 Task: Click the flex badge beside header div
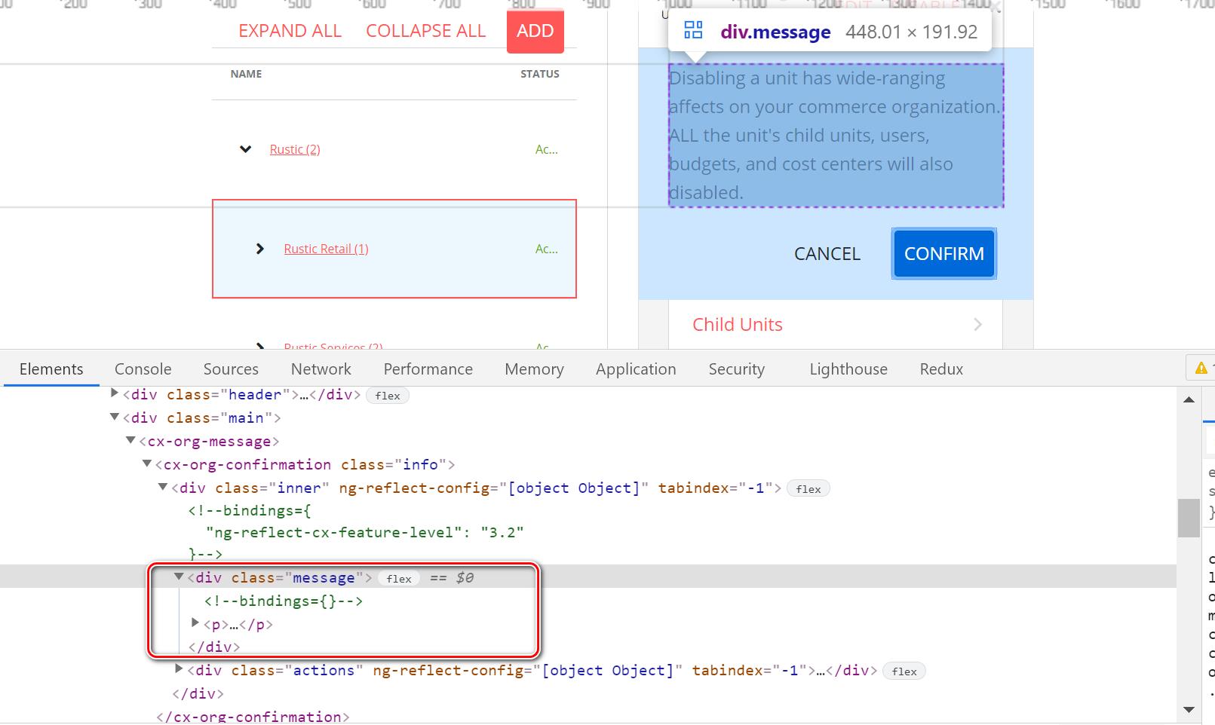tap(388, 396)
